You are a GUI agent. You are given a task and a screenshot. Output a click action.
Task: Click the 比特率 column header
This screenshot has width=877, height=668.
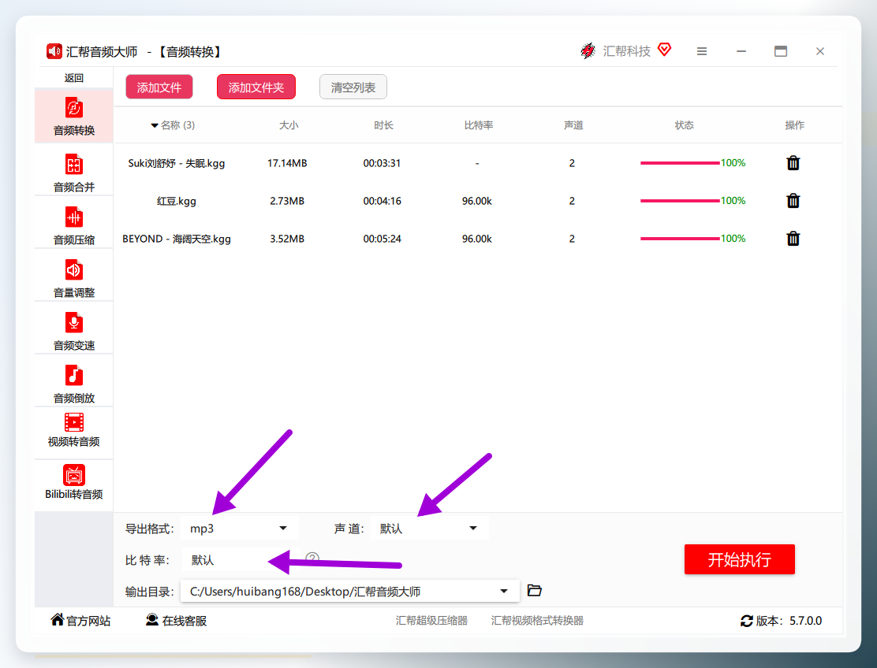click(x=479, y=125)
